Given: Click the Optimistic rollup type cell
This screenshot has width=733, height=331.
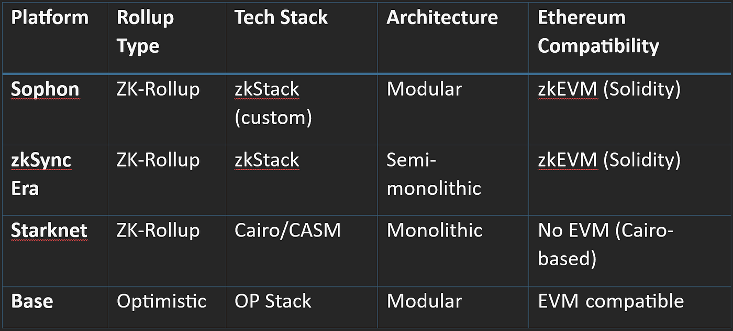Looking at the screenshot, I should [167, 307].
